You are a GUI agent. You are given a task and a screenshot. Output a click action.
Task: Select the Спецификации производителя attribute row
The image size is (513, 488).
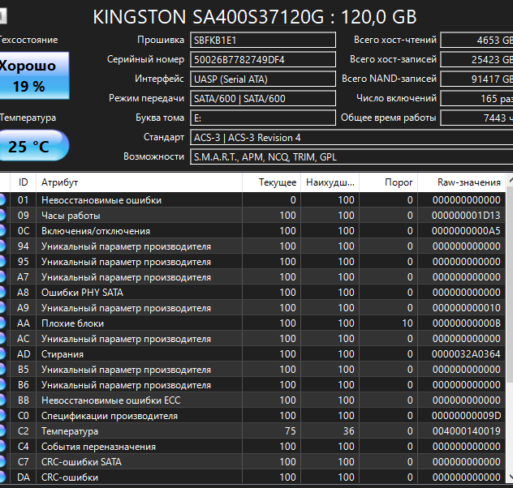click(x=252, y=416)
